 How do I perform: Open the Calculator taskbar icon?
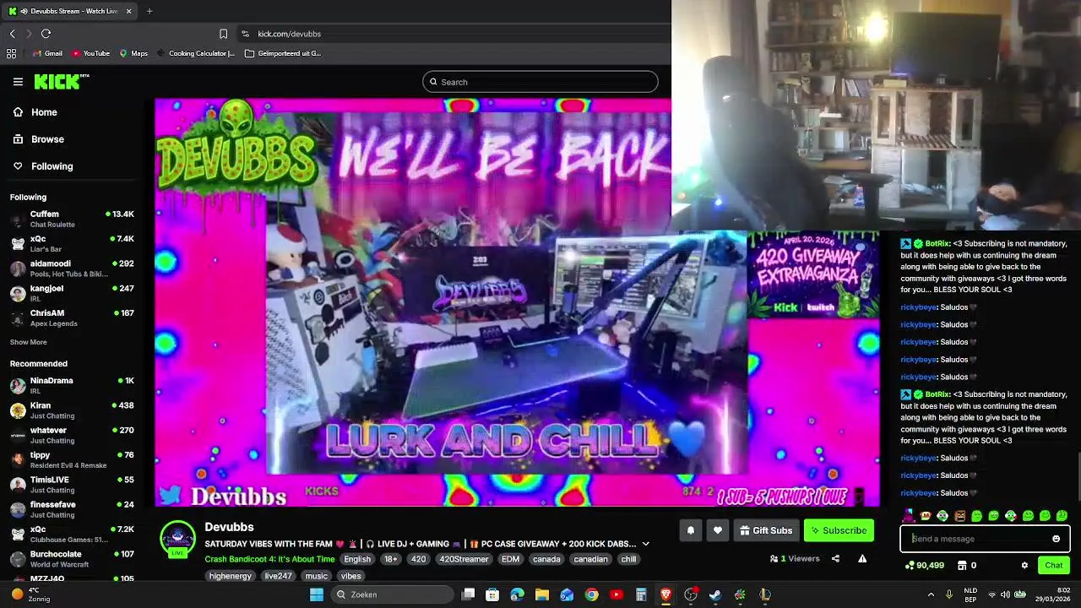tap(641, 594)
